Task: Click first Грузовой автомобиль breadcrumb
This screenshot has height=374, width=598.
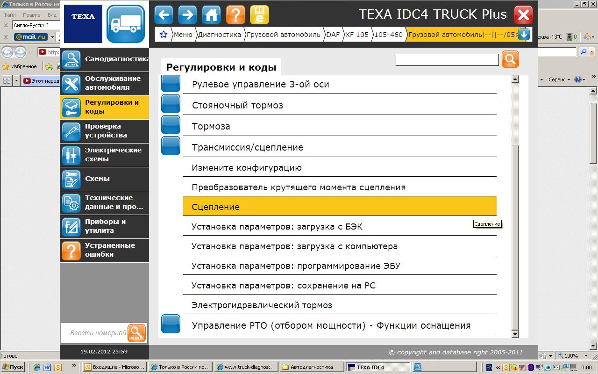Action: click(284, 35)
